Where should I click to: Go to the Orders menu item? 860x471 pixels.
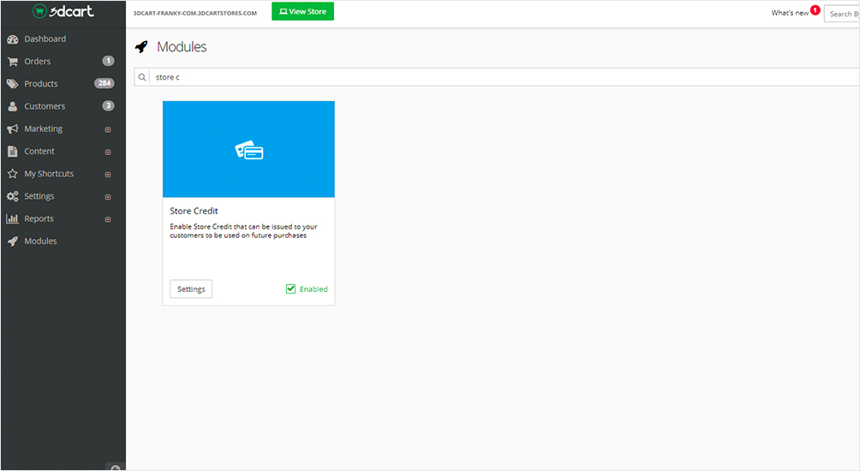click(x=38, y=62)
